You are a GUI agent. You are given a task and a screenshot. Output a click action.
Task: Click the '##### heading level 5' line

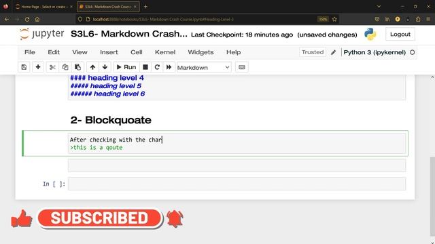click(x=106, y=86)
